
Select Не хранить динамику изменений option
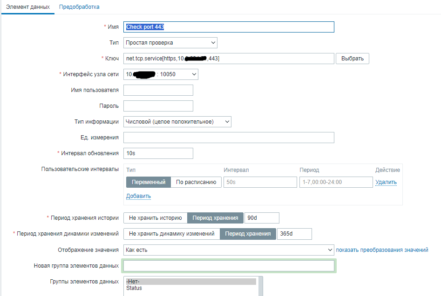click(172, 234)
